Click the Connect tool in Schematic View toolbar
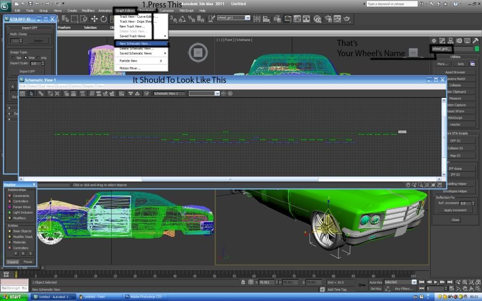 coord(41,94)
